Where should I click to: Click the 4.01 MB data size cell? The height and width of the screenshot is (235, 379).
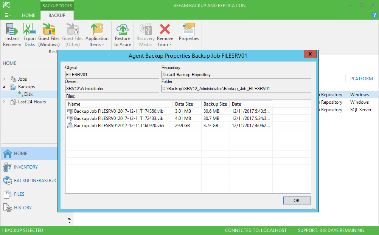(x=183, y=118)
